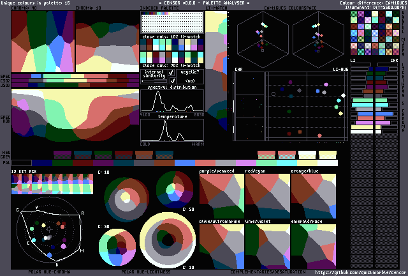This screenshot has width=408, height=276.
Task: Click the temperature graph
Action: tap(172, 130)
